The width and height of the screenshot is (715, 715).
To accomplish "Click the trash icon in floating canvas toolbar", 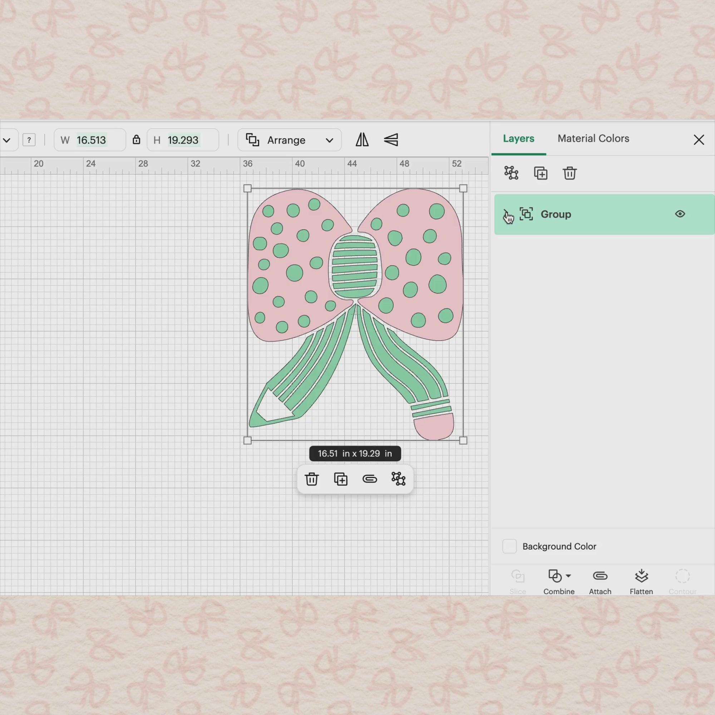I will [312, 479].
